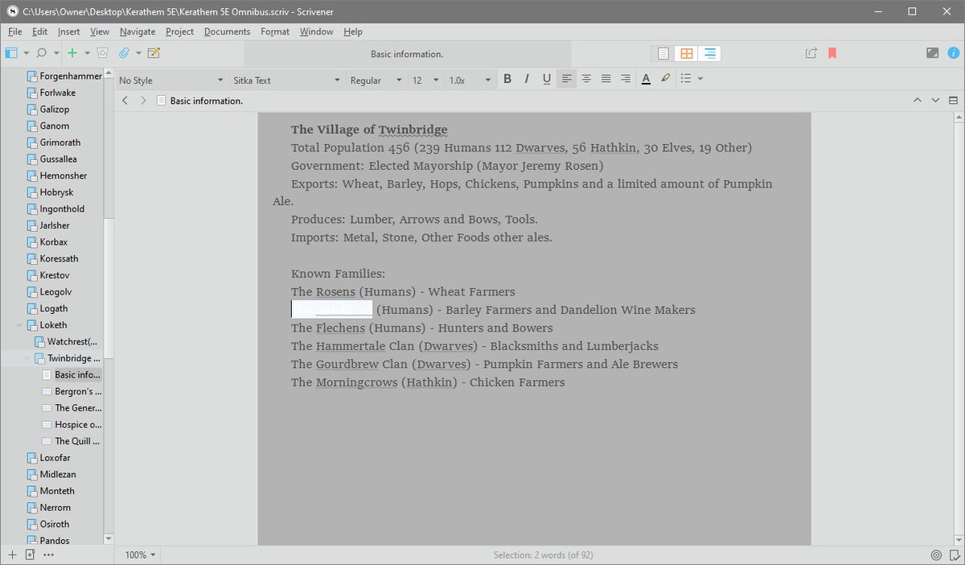Open the font size 12 dropdown

click(x=426, y=80)
